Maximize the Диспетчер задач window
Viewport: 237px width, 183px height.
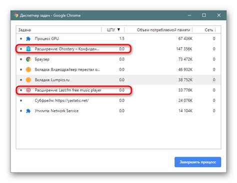point(204,15)
